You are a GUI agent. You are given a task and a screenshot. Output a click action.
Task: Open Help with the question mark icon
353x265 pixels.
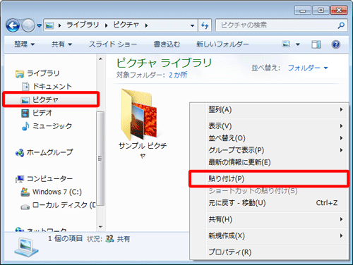pyautogui.click(x=336, y=44)
